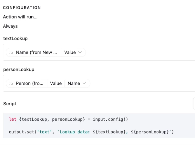Viewport: 195px width, 145px height.
Task: Open the Value dropdown in the textLookup token
Action: coord(73,52)
